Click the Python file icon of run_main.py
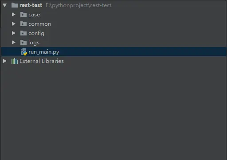The width and height of the screenshot is (227, 160). pyautogui.click(x=24, y=52)
